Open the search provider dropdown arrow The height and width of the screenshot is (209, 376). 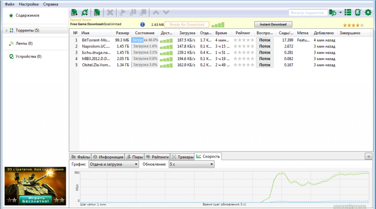tap(340, 13)
